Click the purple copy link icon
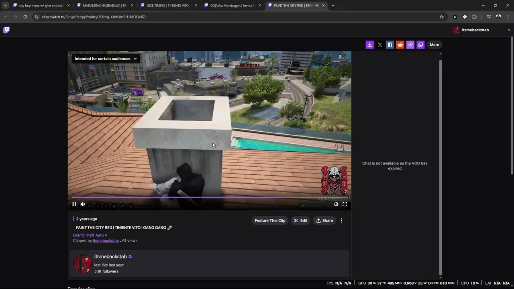This screenshot has height=289, width=514. 420,45
